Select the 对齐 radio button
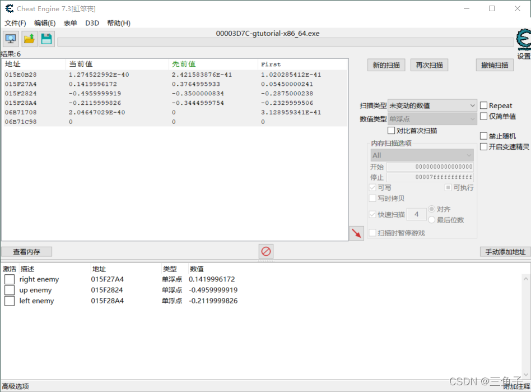This screenshot has height=392, width=531. coord(431,209)
